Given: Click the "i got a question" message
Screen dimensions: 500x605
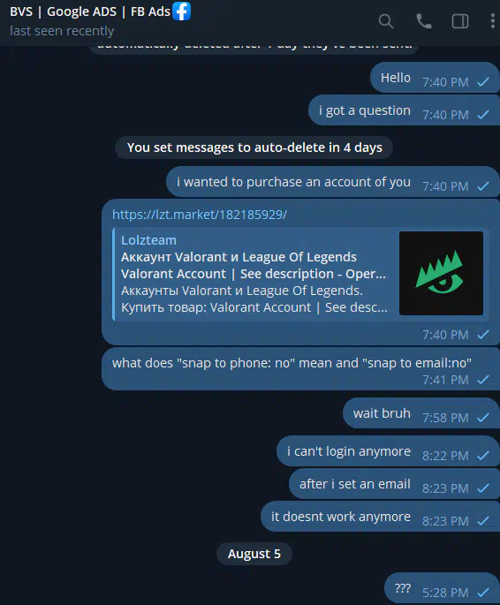Looking at the screenshot, I should point(404,110).
